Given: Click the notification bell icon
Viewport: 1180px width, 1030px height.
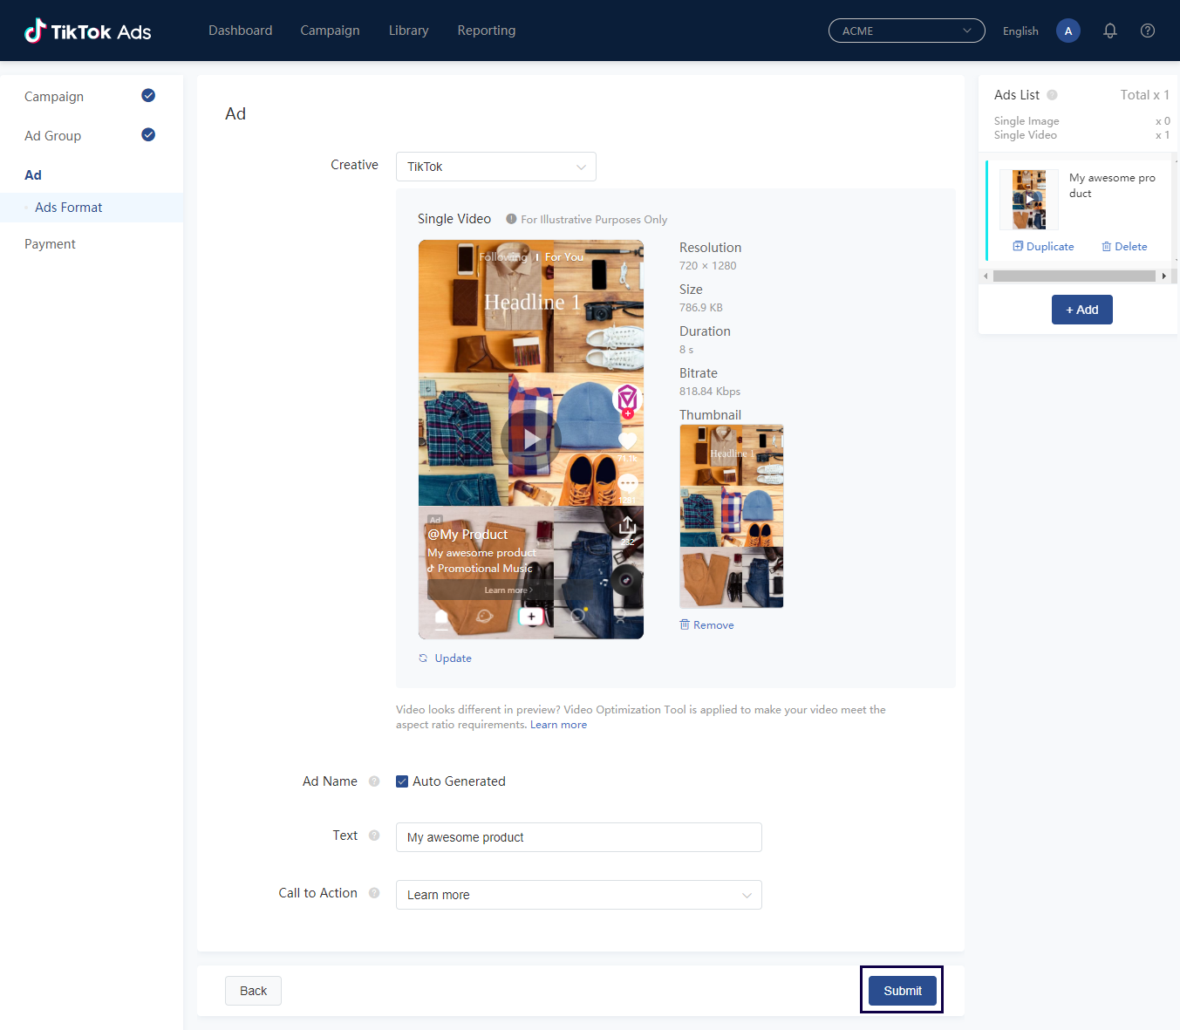Looking at the screenshot, I should (x=1109, y=31).
